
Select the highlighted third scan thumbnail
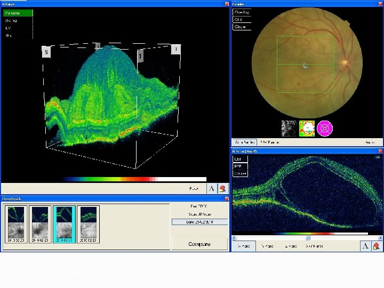[63, 224]
